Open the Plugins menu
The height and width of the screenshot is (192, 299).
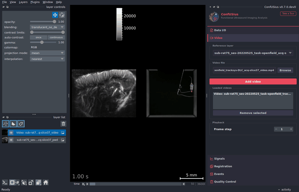(x=35, y=2)
